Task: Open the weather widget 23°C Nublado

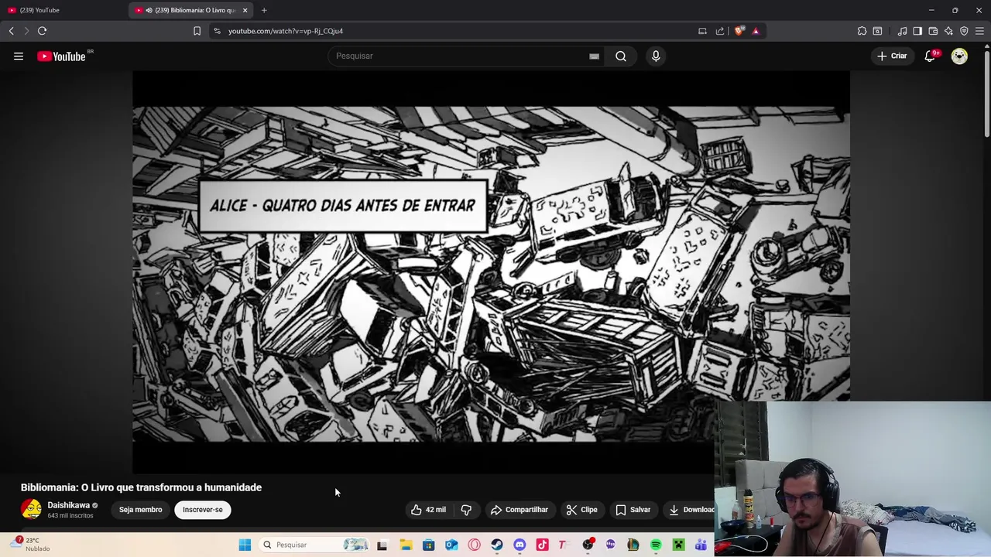Action: (31, 545)
